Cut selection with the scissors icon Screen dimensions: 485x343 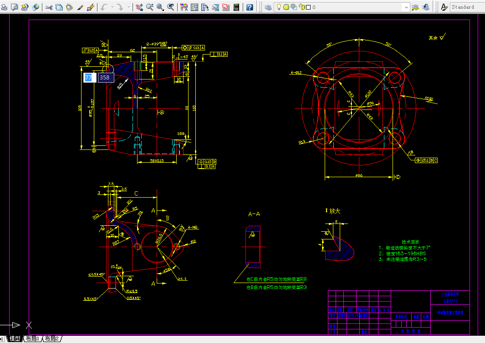(49, 7)
